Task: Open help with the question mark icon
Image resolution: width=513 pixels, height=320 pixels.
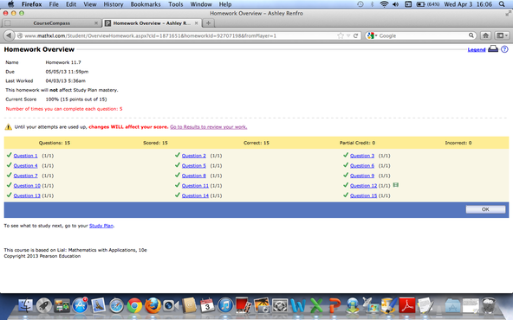Action: pyautogui.click(x=504, y=49)
